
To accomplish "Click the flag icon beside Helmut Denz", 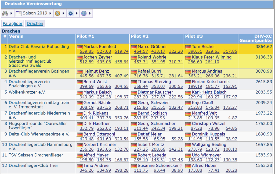I will 79,71.
